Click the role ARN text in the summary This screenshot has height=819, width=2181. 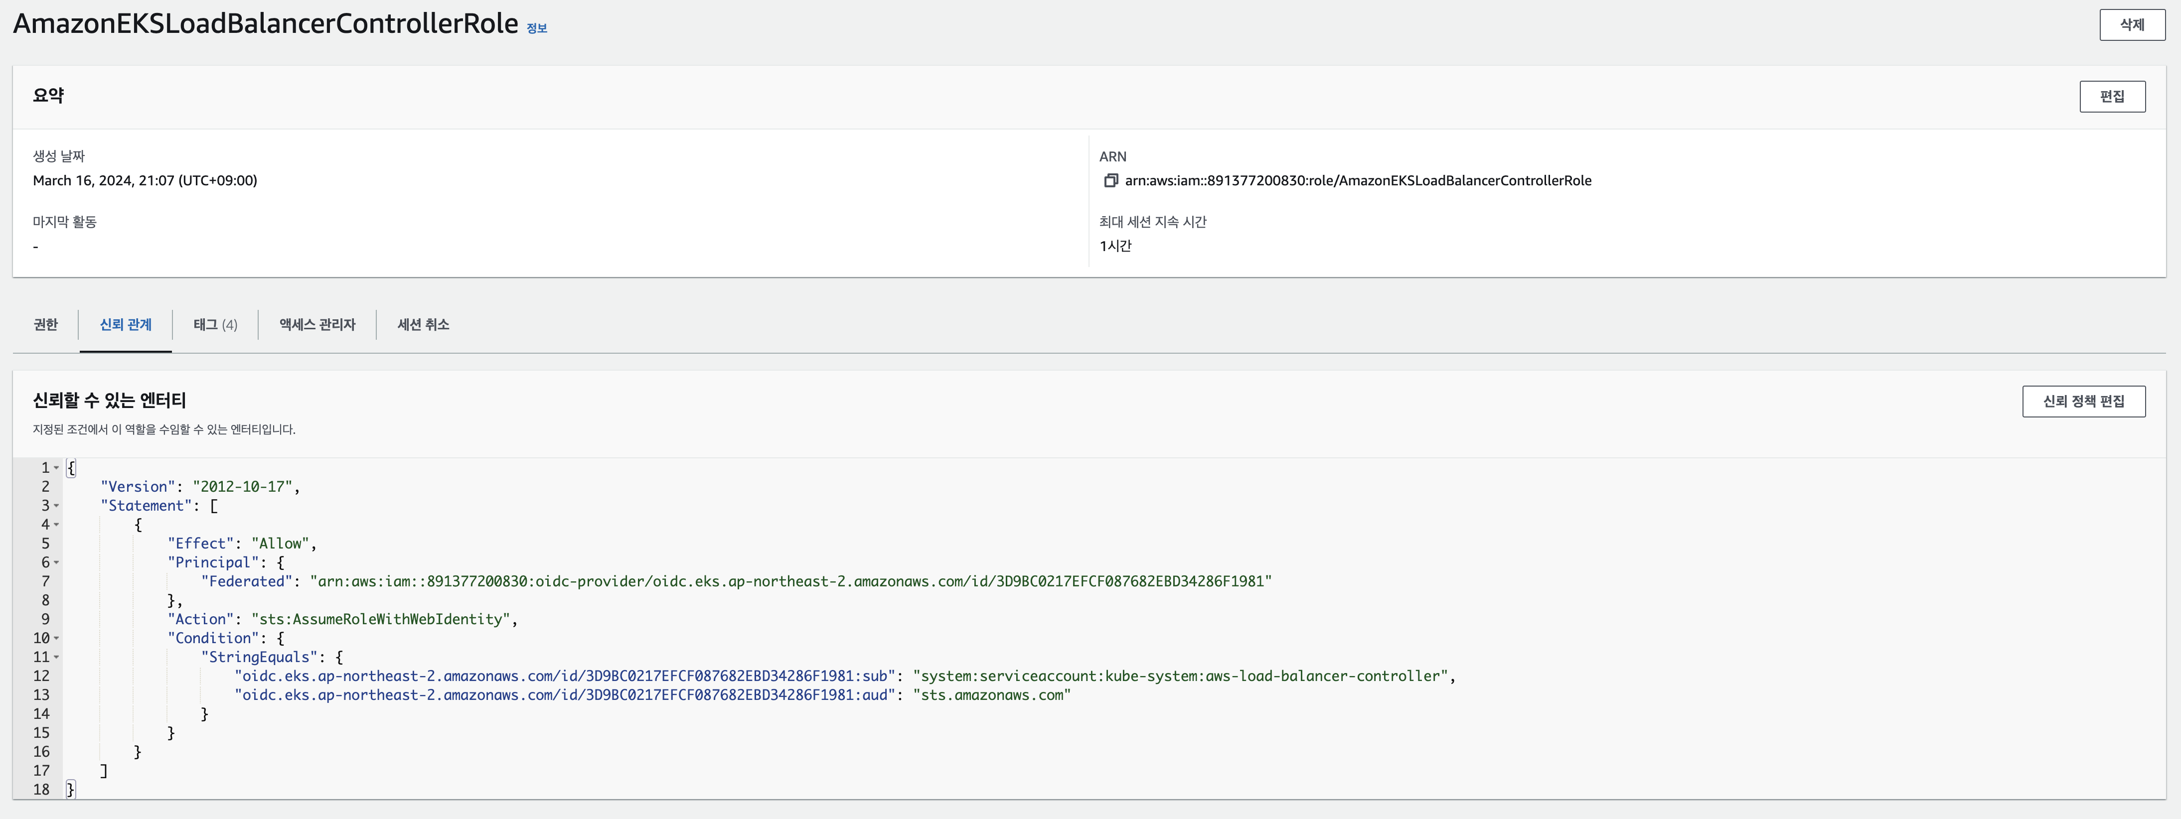point(1357,180)
